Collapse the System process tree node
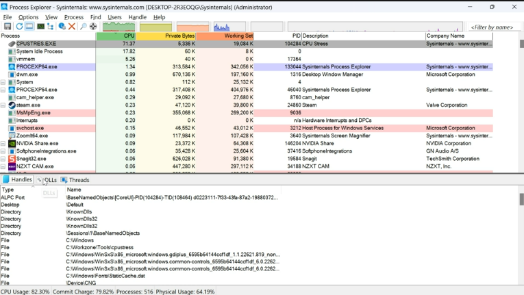 point(3,82)
